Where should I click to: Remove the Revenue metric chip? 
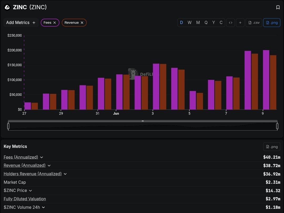[x=82, y=22]
